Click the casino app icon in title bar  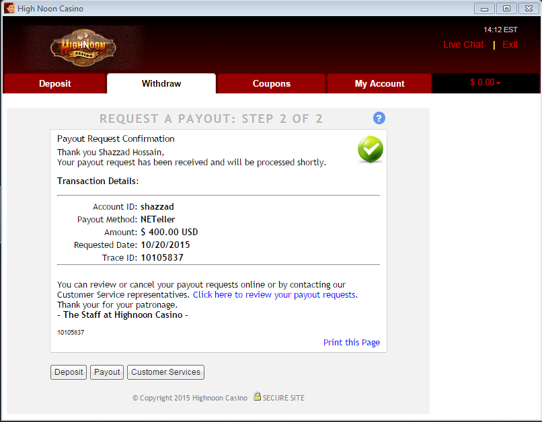coord(9,8)
